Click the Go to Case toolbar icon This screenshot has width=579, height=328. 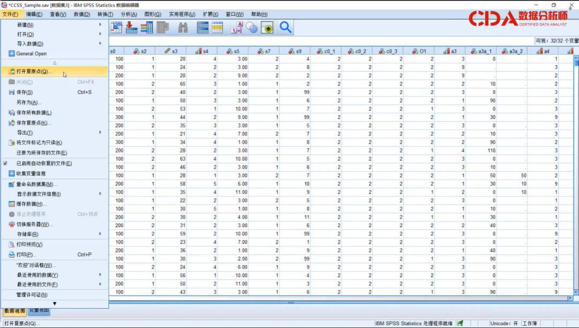[116, 28]
